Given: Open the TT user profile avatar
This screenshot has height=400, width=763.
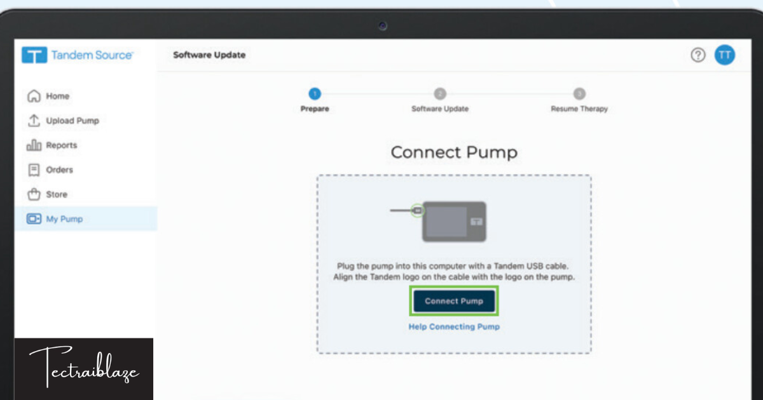Looking at the screenshot, I should 725,55.
